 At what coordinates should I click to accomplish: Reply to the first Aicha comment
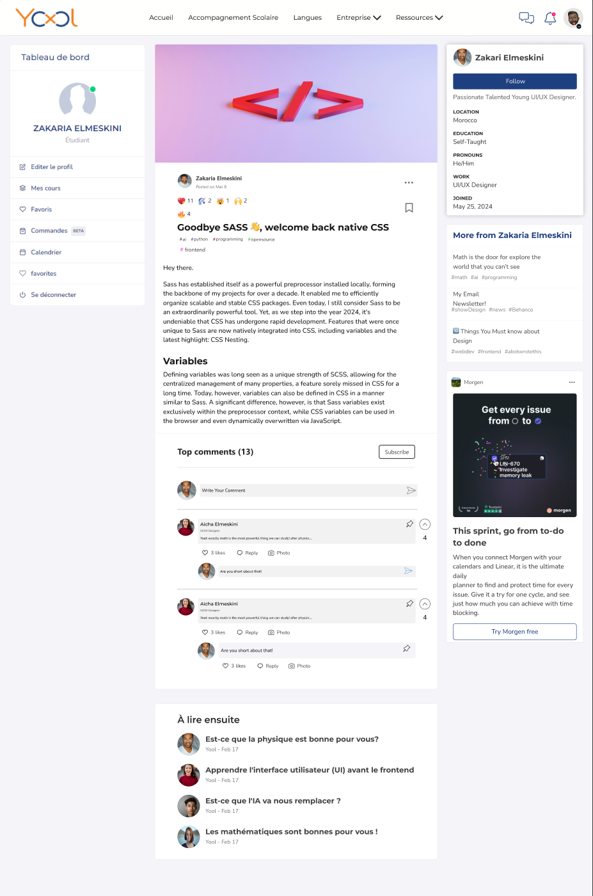coord(248,553)
